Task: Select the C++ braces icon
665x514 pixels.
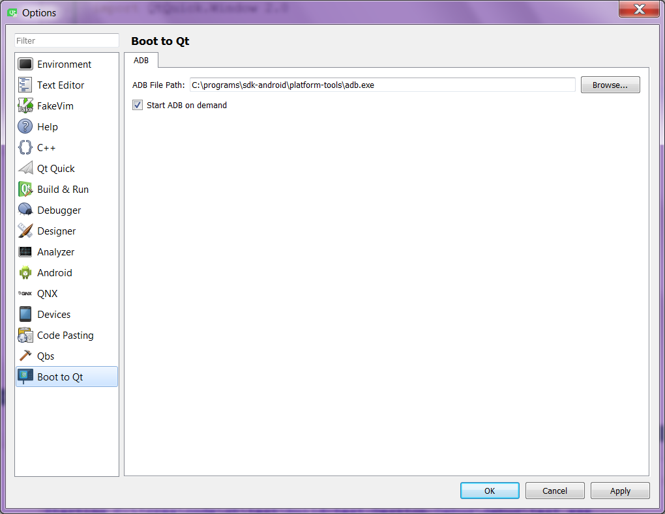Action: [25, 147]
